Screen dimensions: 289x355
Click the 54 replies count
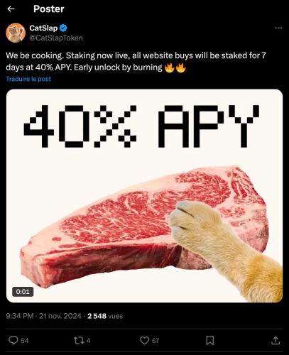25,341
